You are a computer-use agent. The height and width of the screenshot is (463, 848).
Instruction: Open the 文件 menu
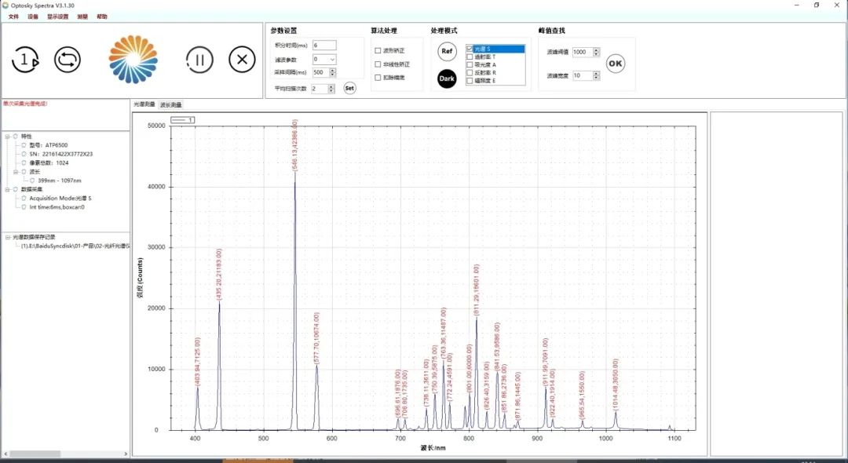click(13, 16)
